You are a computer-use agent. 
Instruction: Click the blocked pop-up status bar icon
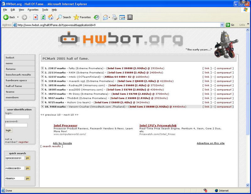point(205,191)
